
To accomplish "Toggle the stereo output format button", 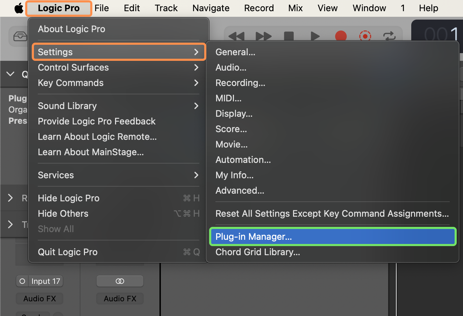I will [x=120, y=281].
